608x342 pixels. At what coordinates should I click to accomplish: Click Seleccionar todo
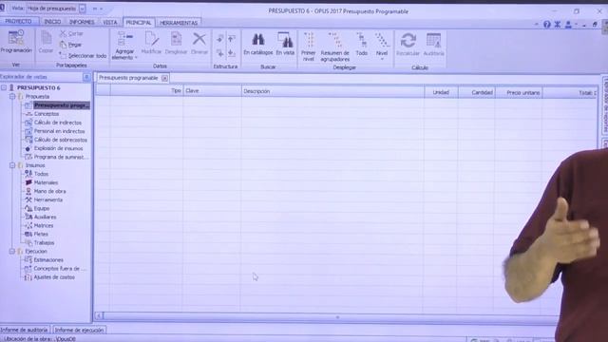(83, 56)
